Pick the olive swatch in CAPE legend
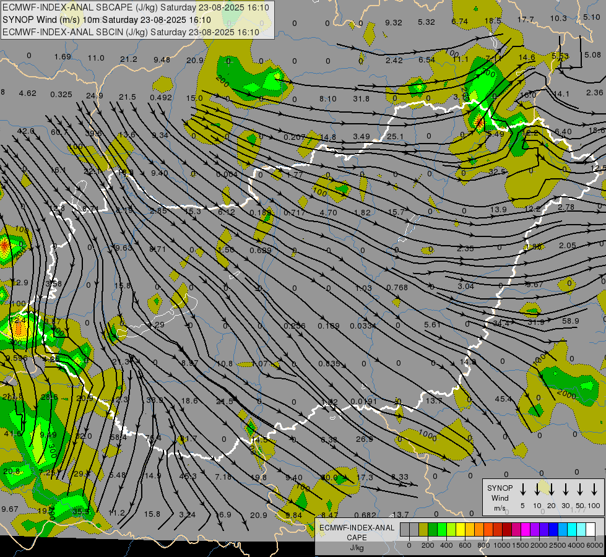The height and width of the screenshot is (557, 606). [x=423, y=530]
